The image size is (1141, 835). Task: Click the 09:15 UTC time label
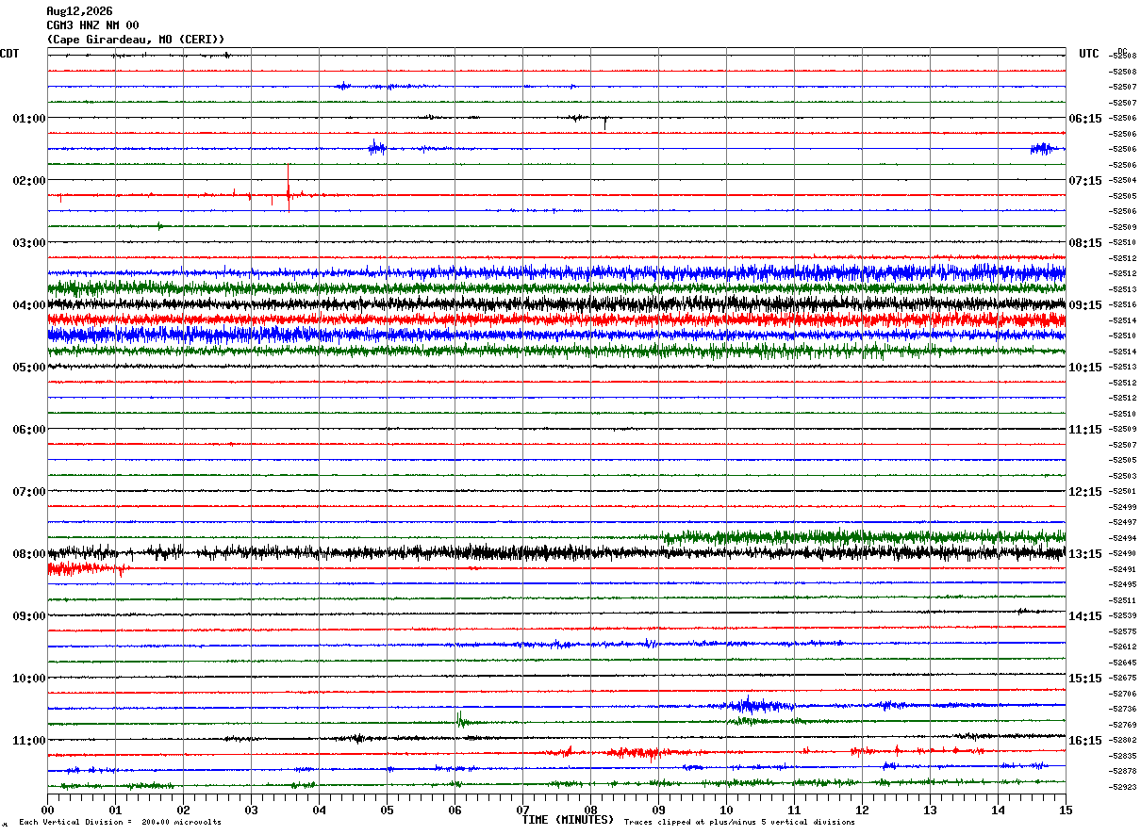pyautogui.click(x=1085, y=304)
